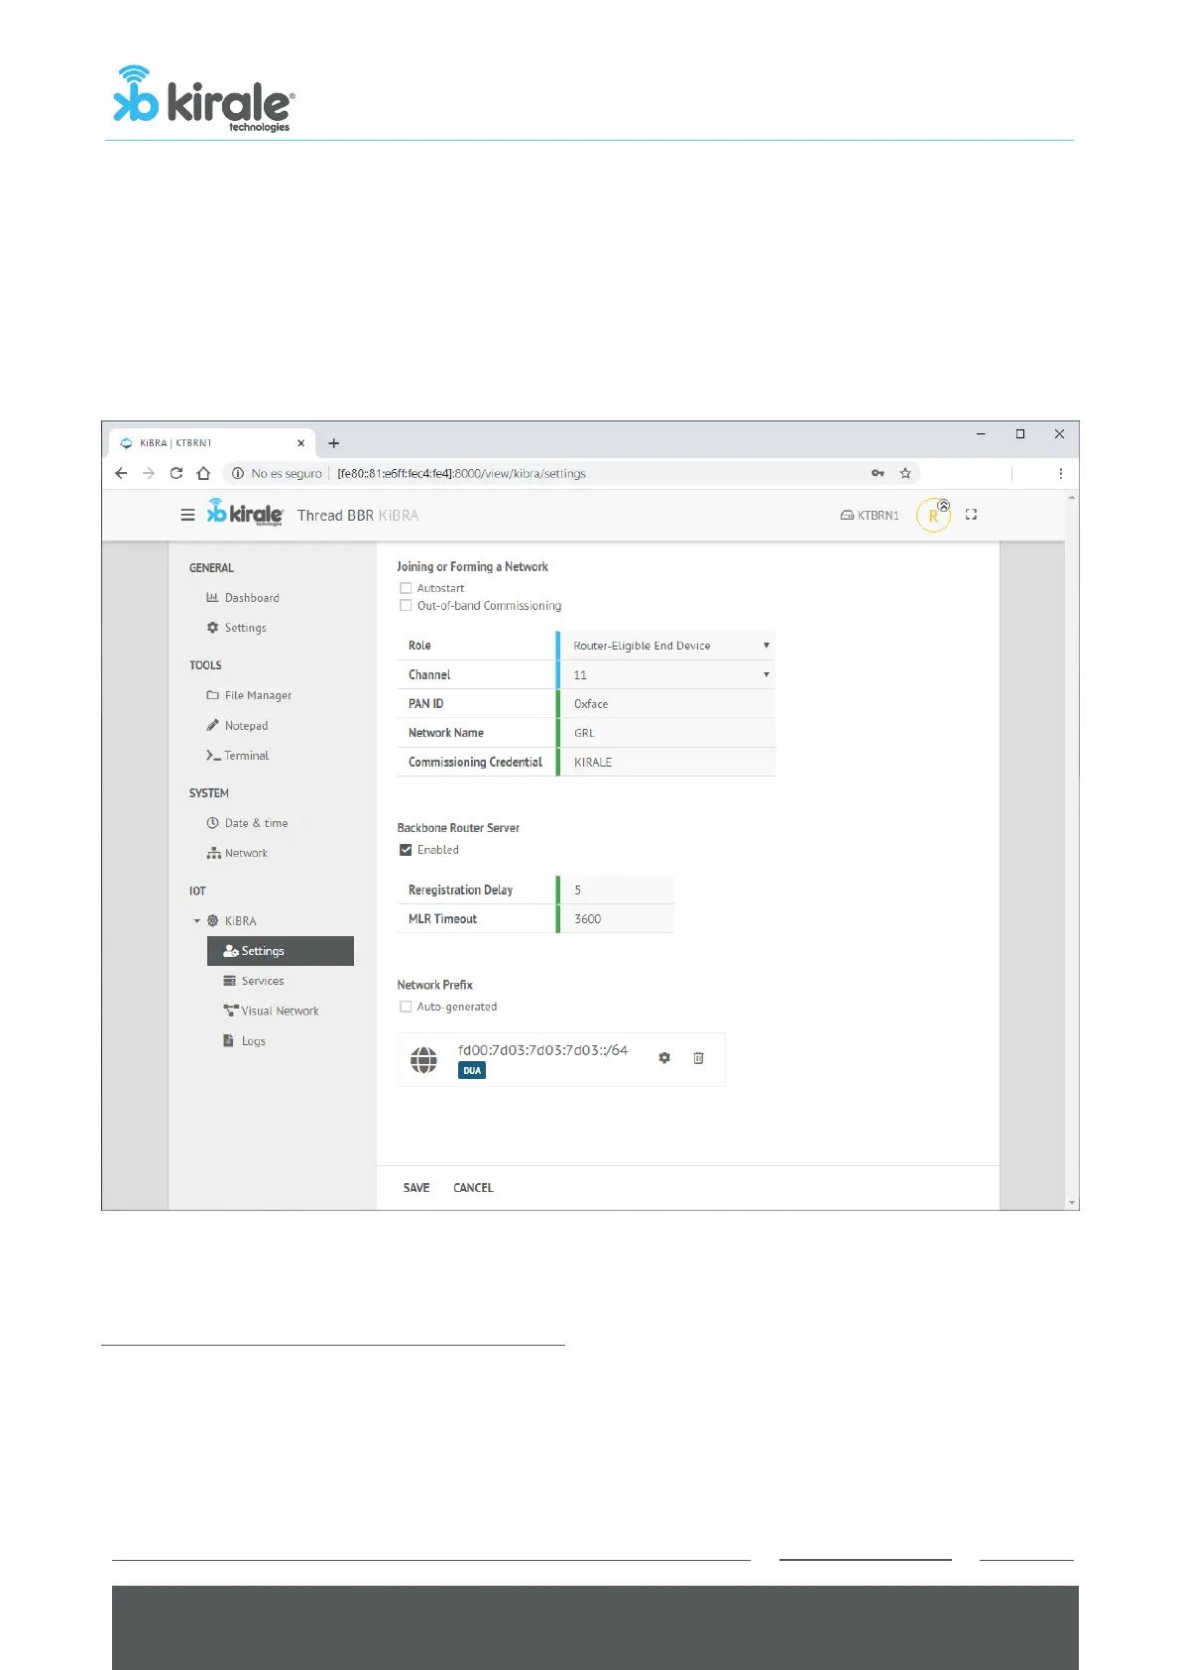Click the Reregistration Delay field

pos(616,891)
